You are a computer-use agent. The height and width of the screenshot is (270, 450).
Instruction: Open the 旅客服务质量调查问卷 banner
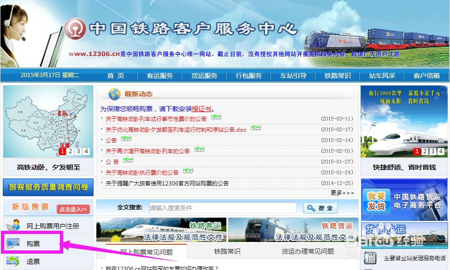point(48,187)
